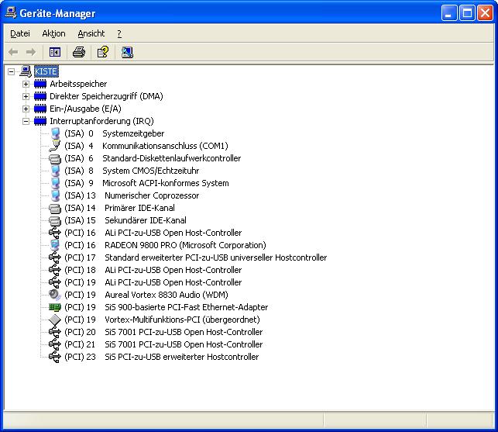Image resolution: width=498 pixels, height=432 pixels.
Task: Click USB icon of IRQ 23 SiS Hostcontroller
Action: (55, 357)
